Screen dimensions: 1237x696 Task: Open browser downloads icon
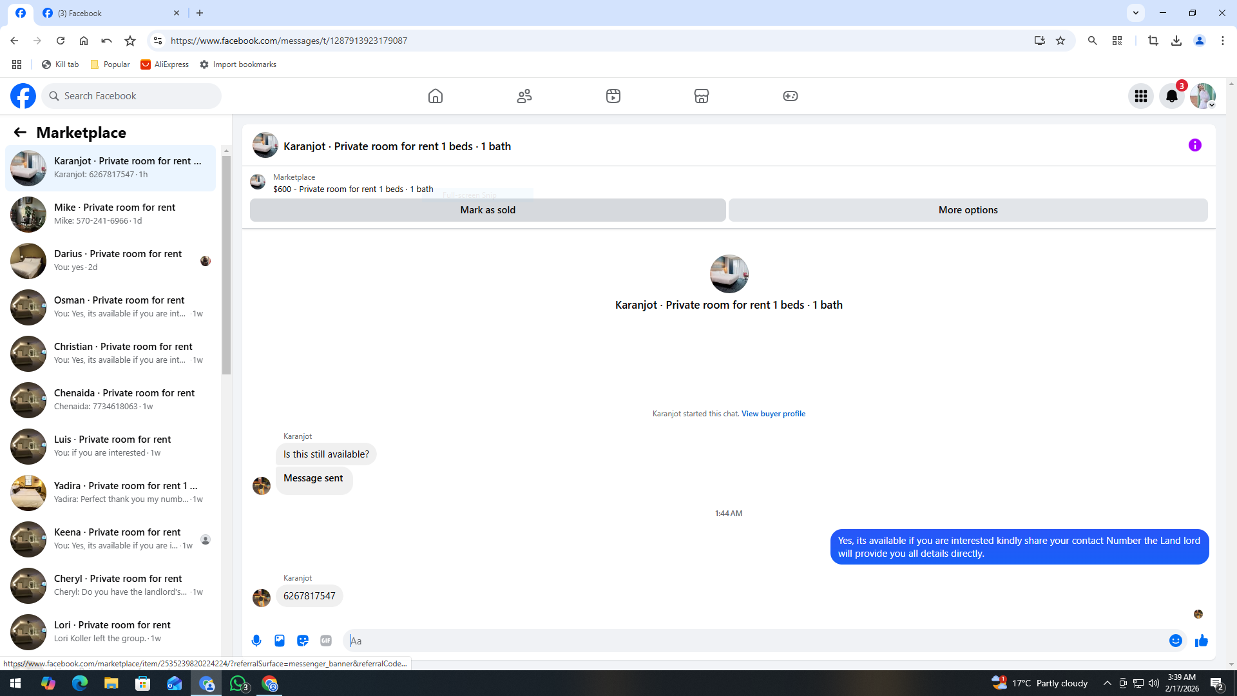coord(1176,41)
